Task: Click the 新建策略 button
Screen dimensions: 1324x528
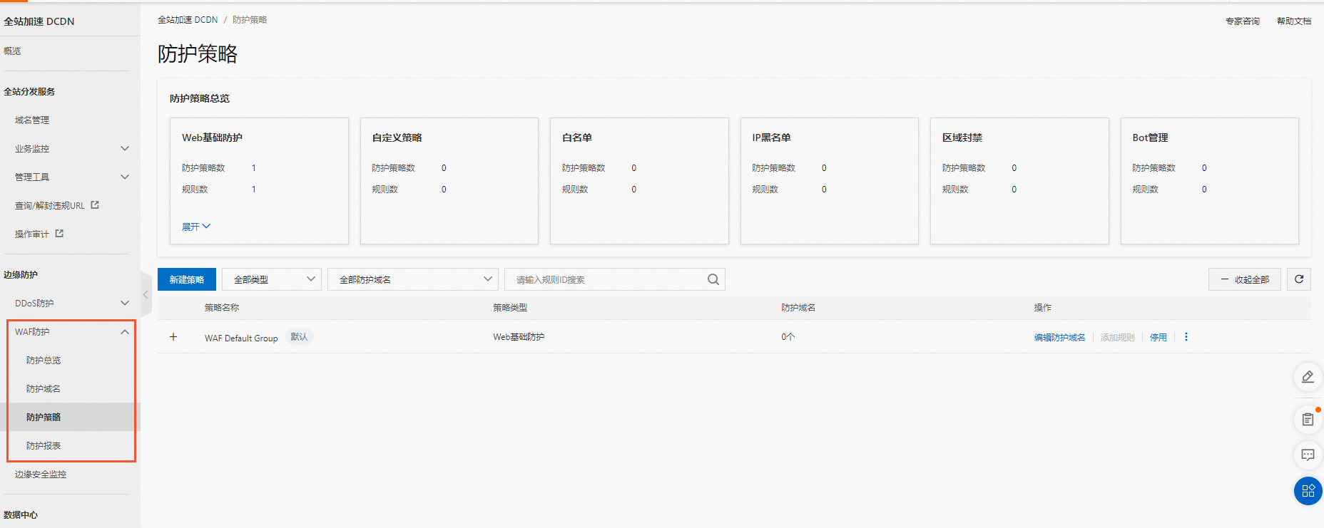Action: point(187,279)
